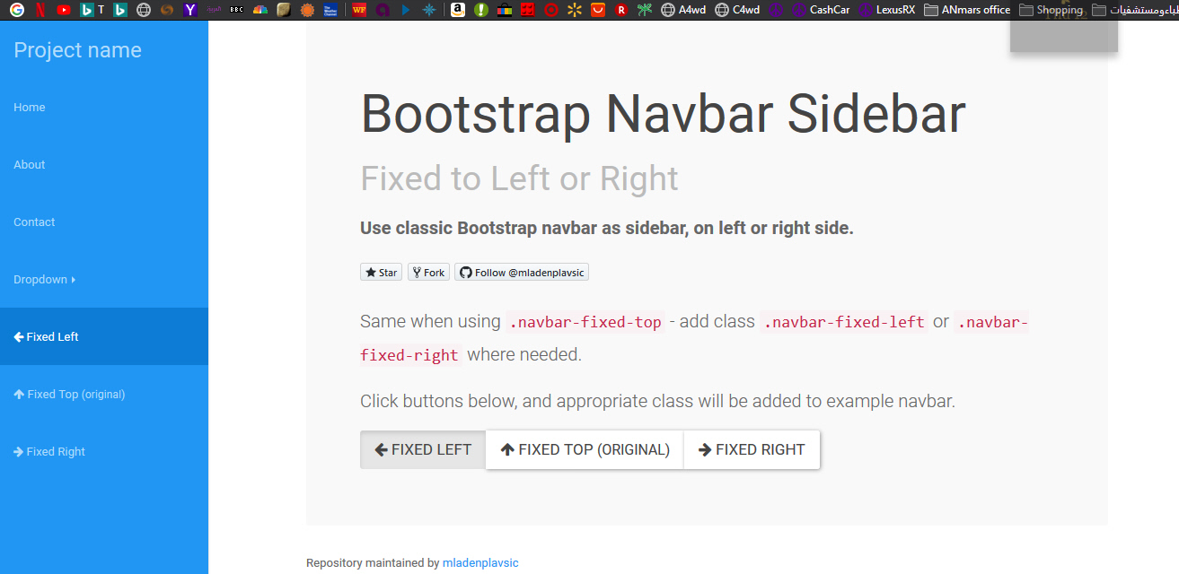Open YouTube from the bookmarks bar
The image size is (1179, 574).
point(63,10)
